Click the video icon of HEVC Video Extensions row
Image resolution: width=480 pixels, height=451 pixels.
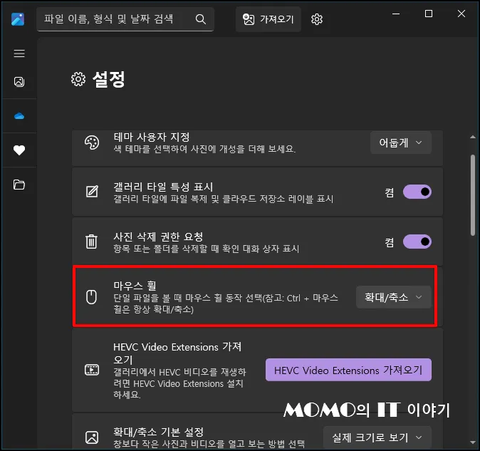pos(92,370)
